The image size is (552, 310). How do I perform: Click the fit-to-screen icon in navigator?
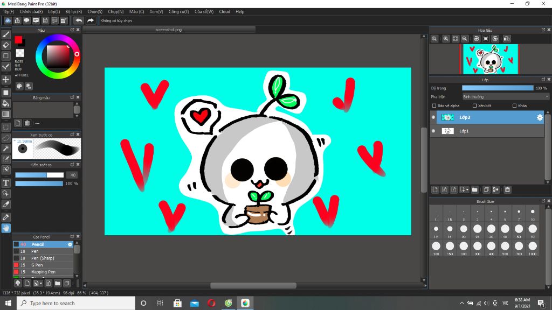coord(455,39)
